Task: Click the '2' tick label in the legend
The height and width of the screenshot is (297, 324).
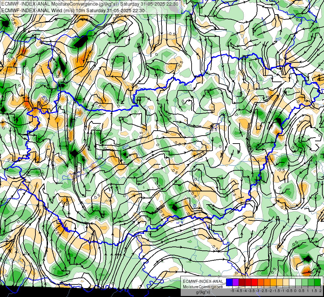Action: click(320, 291)
